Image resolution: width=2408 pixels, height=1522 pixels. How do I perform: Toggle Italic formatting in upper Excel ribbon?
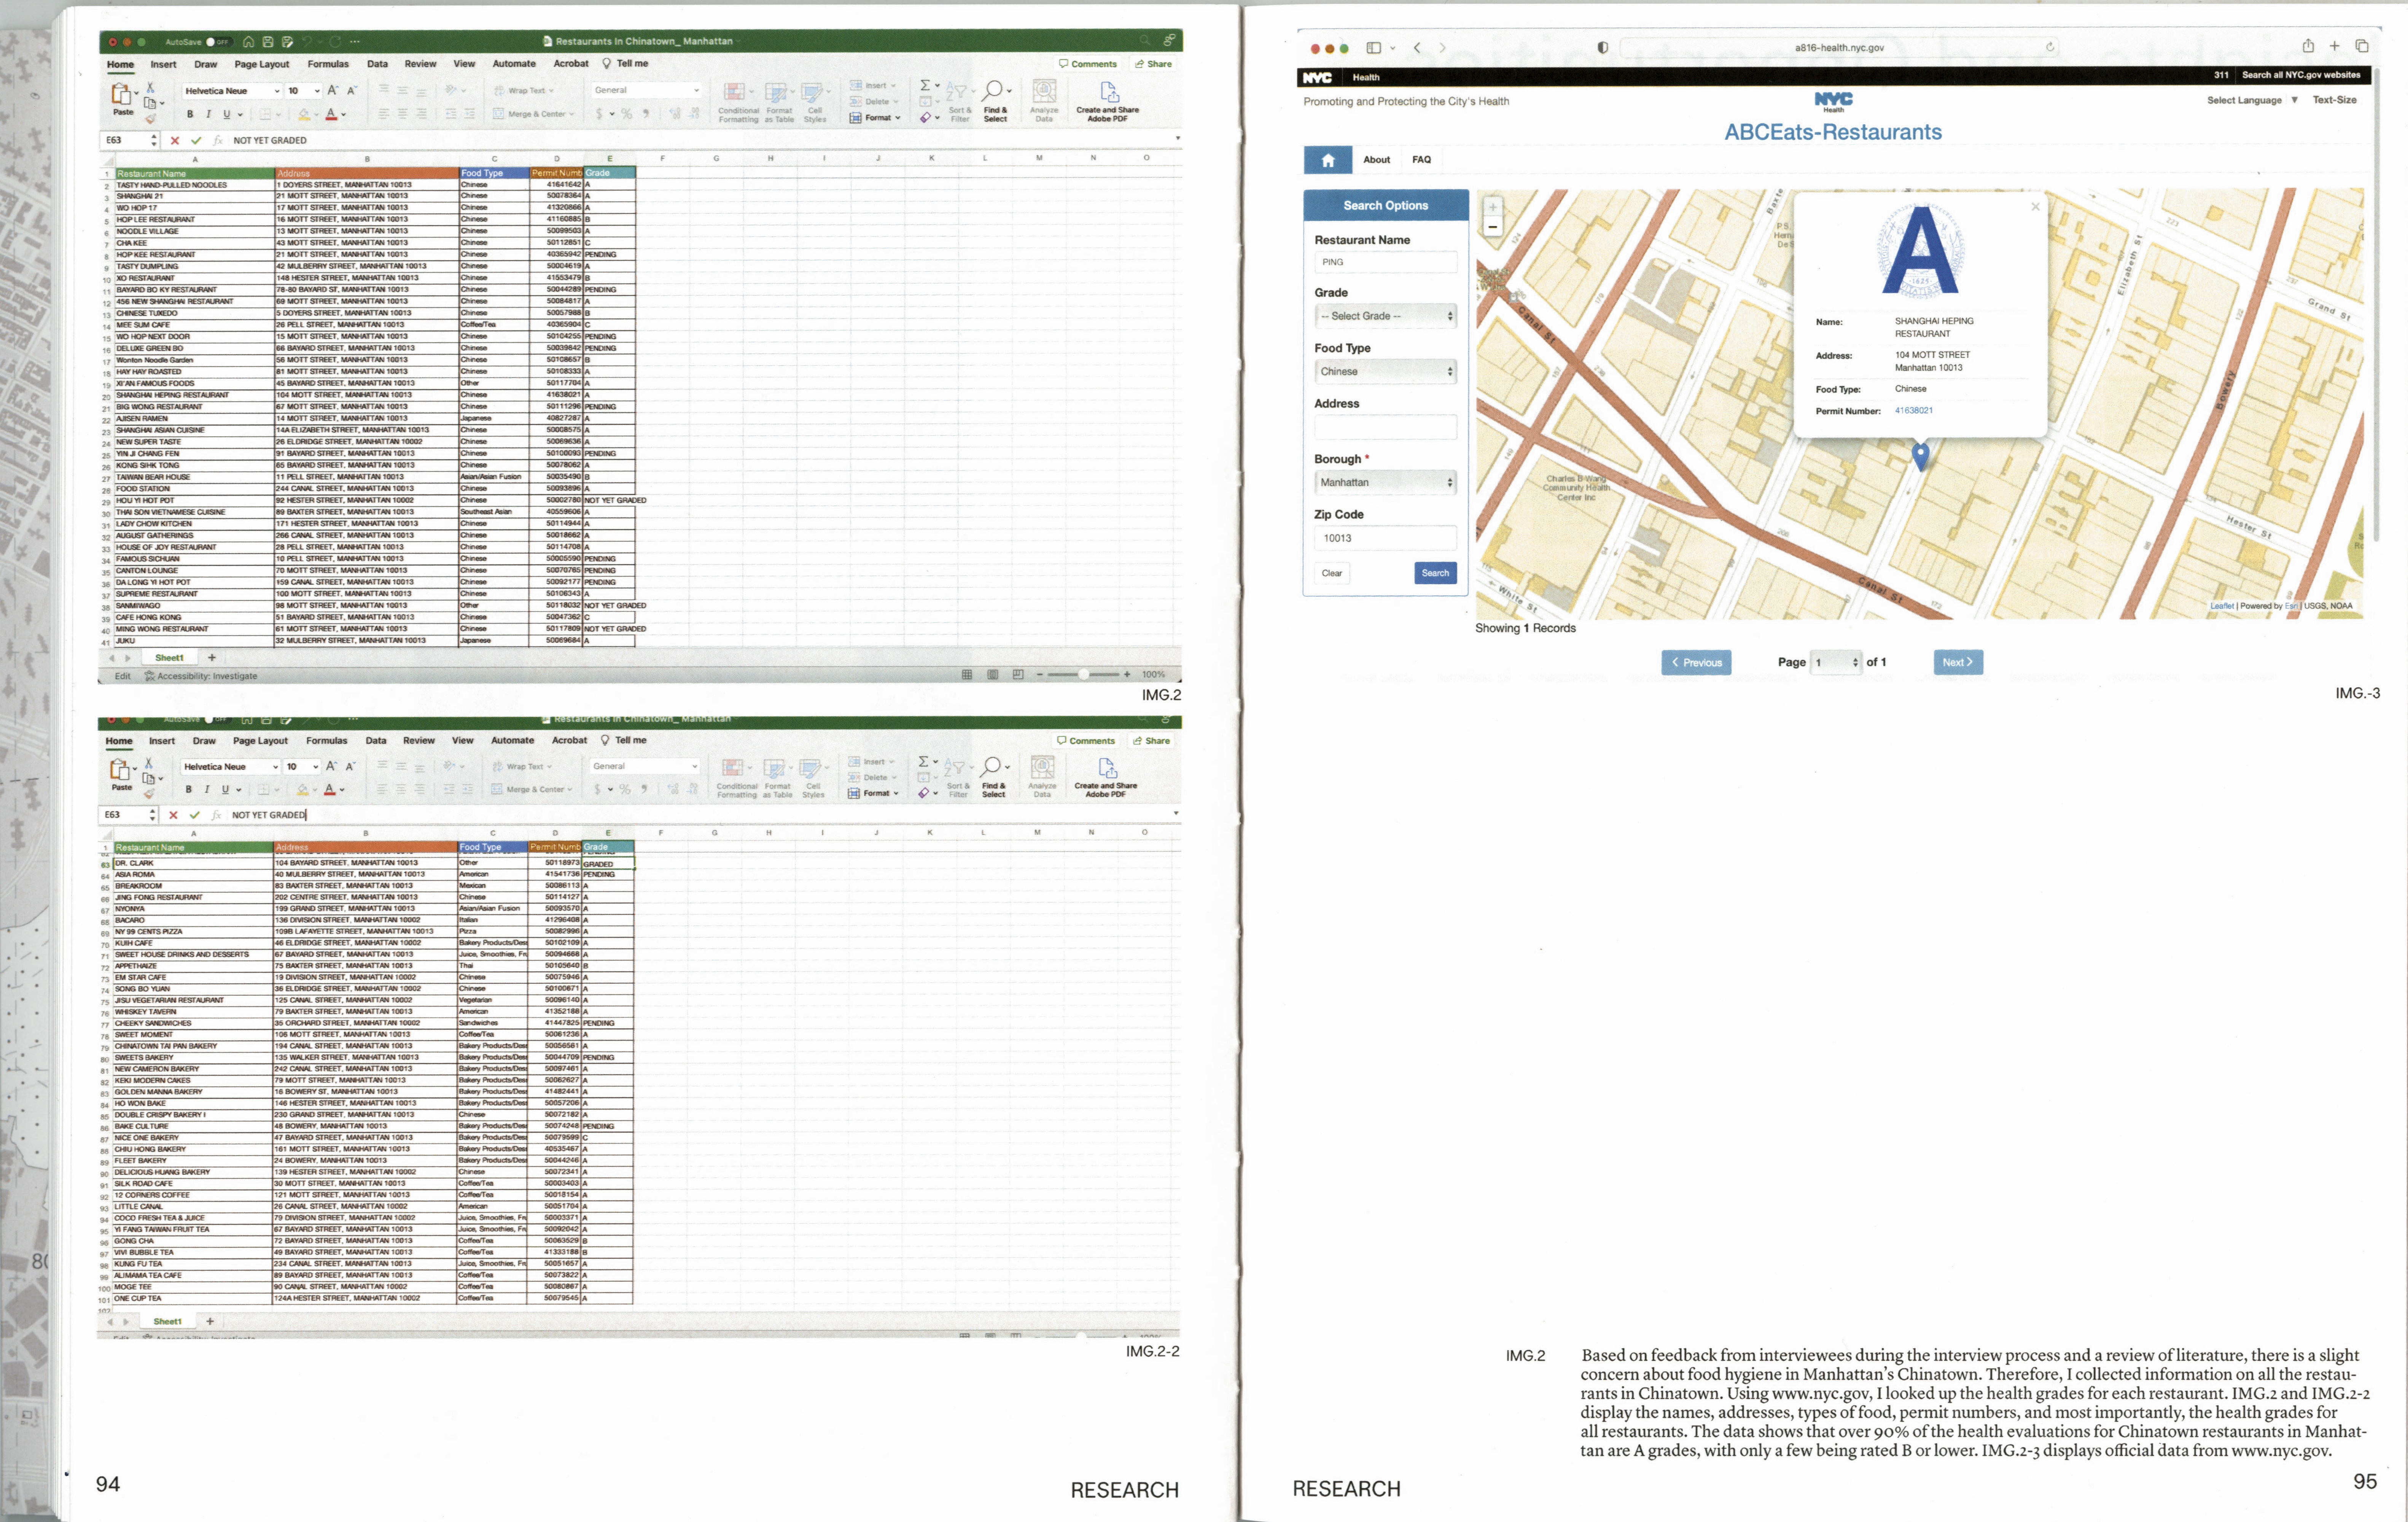coord(208,114)
